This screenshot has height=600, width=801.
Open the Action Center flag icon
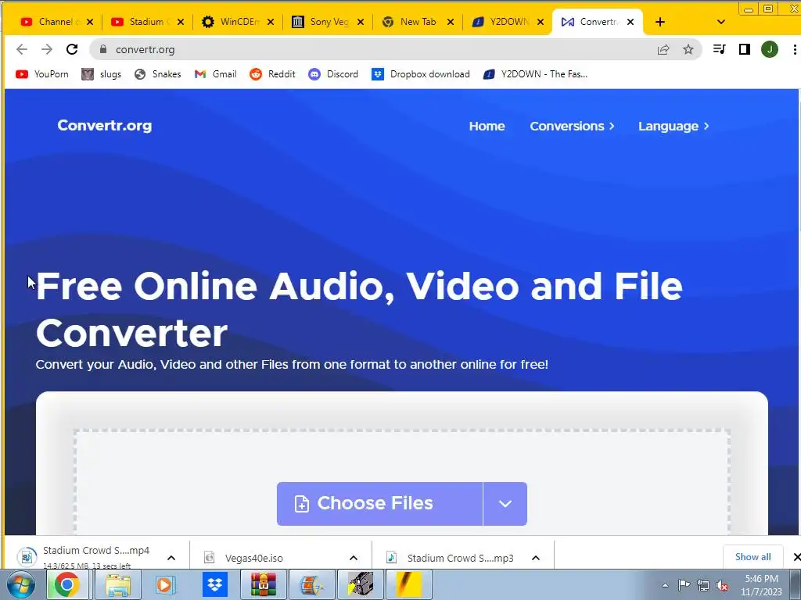[684, 584]
